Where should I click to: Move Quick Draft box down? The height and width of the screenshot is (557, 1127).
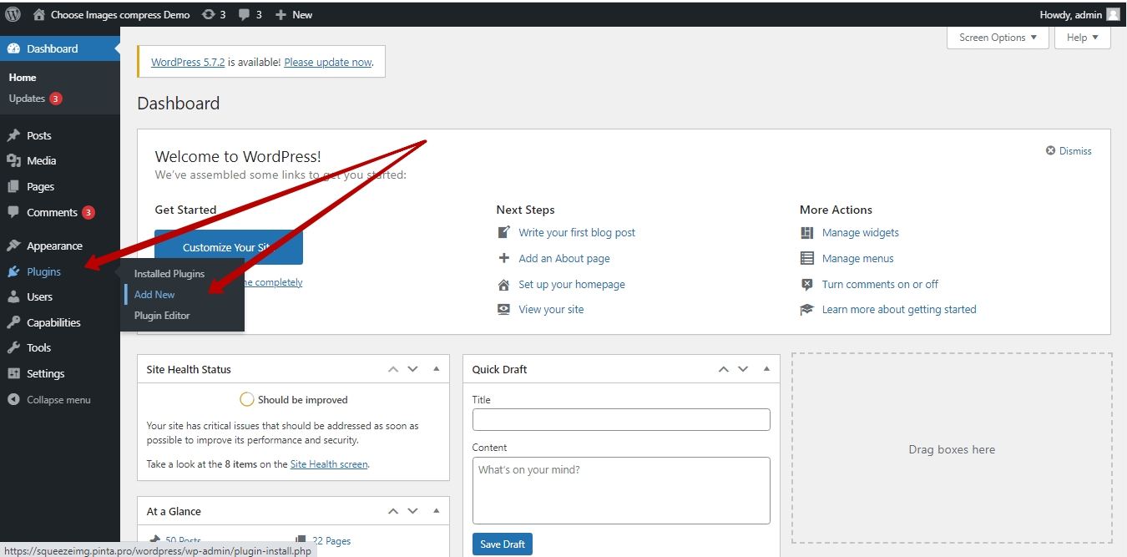coord(743,369)
